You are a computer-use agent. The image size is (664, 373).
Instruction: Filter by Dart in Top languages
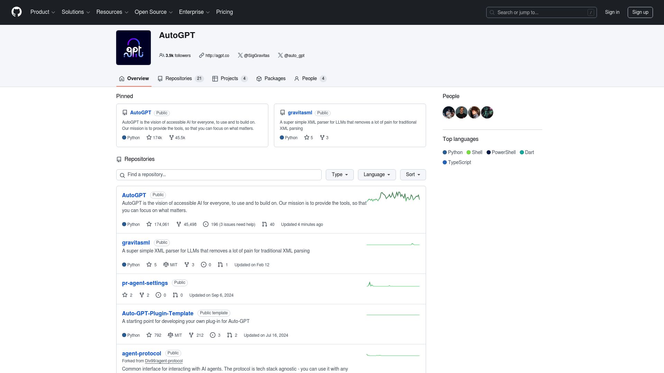[527, 152]
